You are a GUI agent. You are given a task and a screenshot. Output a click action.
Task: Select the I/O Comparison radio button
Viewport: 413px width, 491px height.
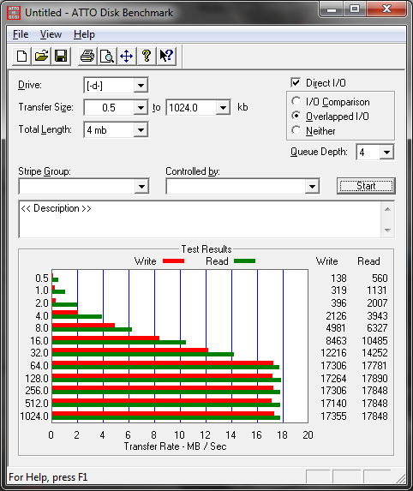point(296,101)
